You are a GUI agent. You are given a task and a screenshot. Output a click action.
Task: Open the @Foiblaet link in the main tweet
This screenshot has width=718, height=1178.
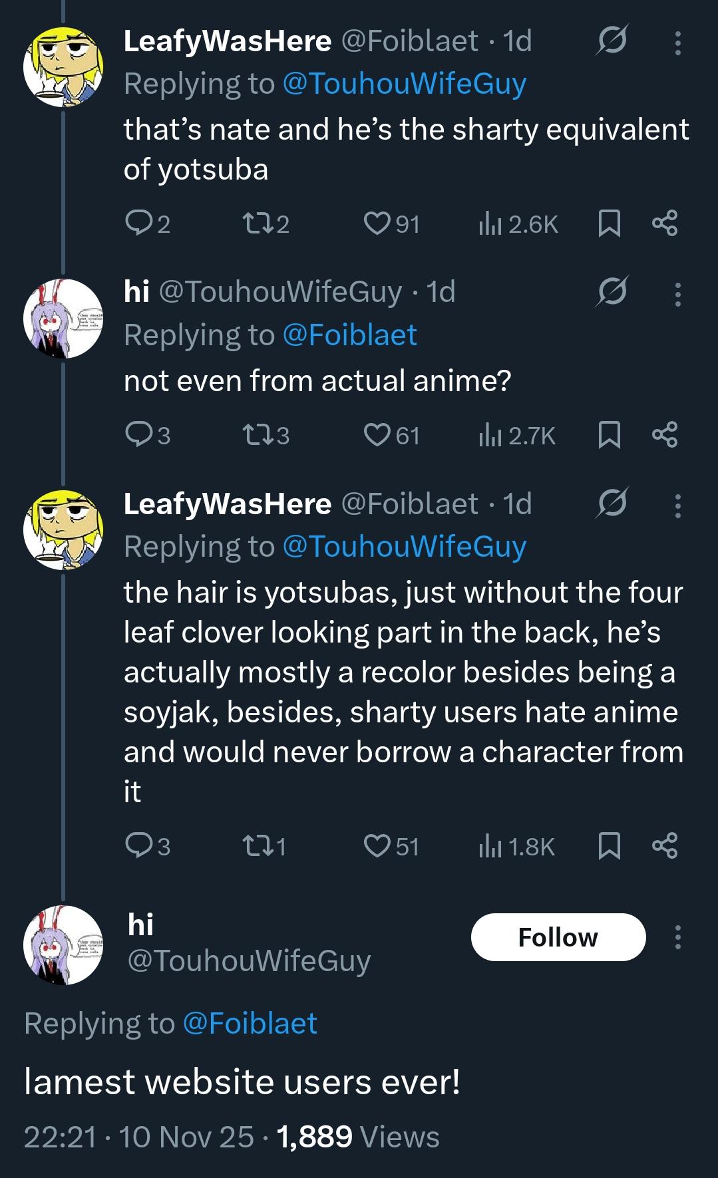250,1023
